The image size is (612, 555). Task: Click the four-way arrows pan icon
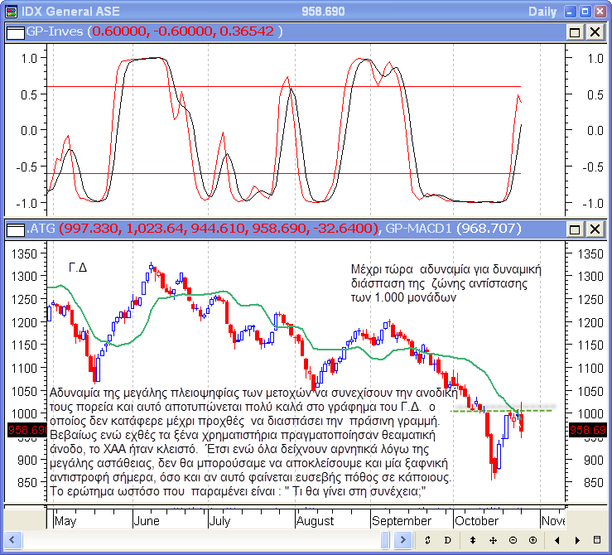pyautogui.click(x=493, y=540)
